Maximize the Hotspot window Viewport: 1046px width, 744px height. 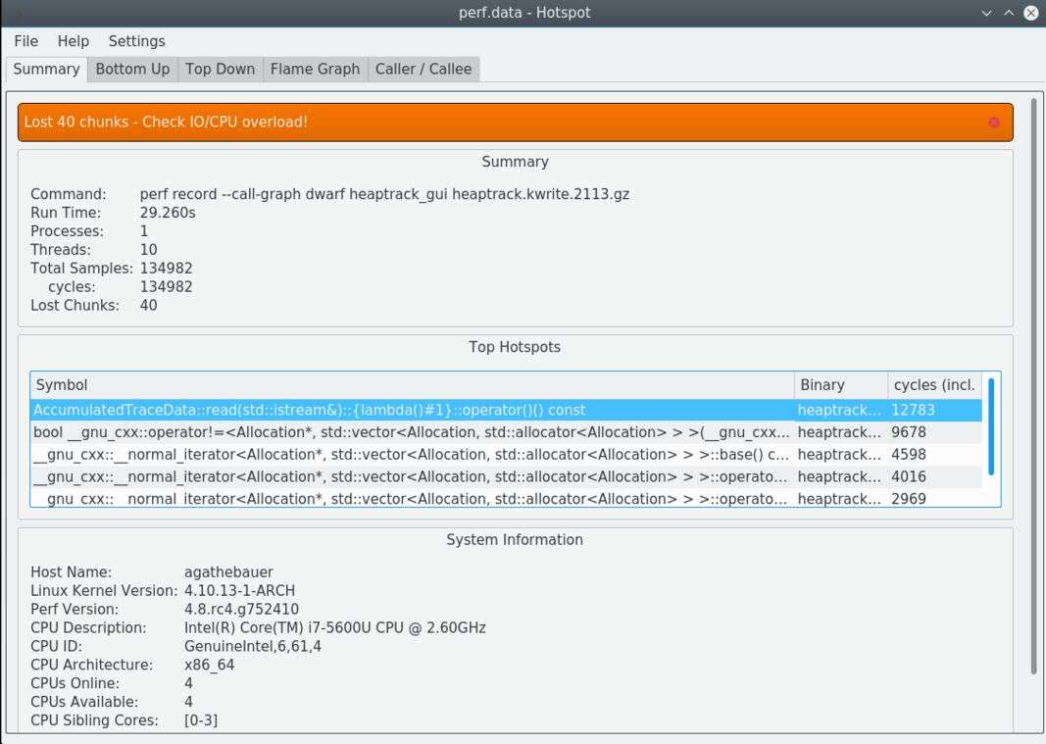[1009, 13]
